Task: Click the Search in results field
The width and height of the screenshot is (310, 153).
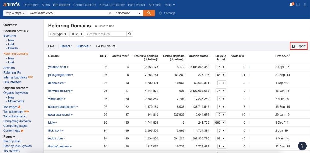Action: tap(106, 34)
